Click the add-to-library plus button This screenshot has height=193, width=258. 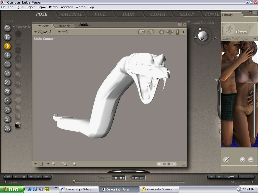[242, 160]
